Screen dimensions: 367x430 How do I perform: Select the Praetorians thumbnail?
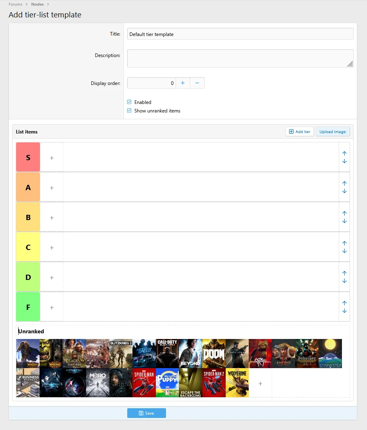click(x=97, y=354)
